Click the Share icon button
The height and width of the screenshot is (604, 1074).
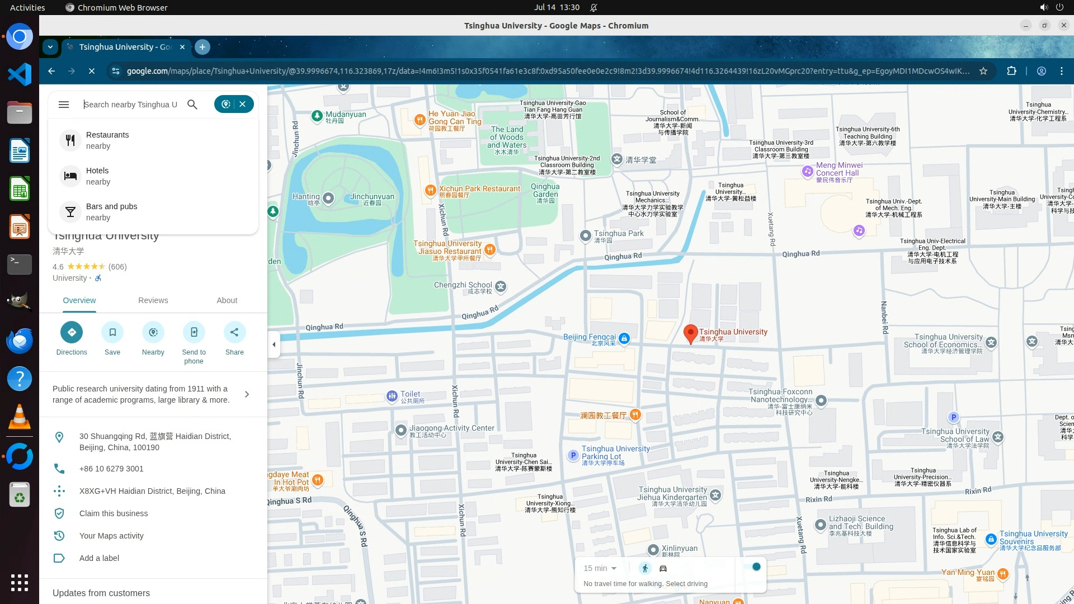[234, 332]
